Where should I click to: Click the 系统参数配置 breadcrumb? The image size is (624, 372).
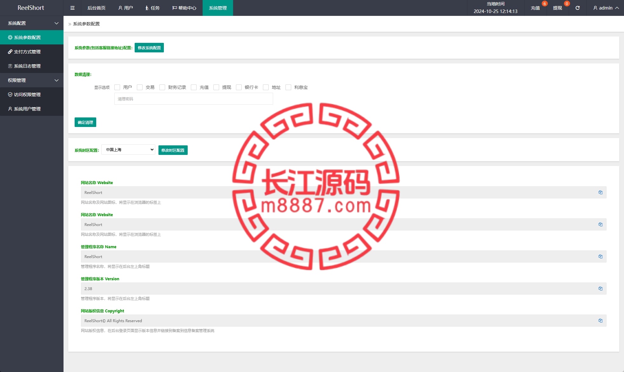[86, 24]
